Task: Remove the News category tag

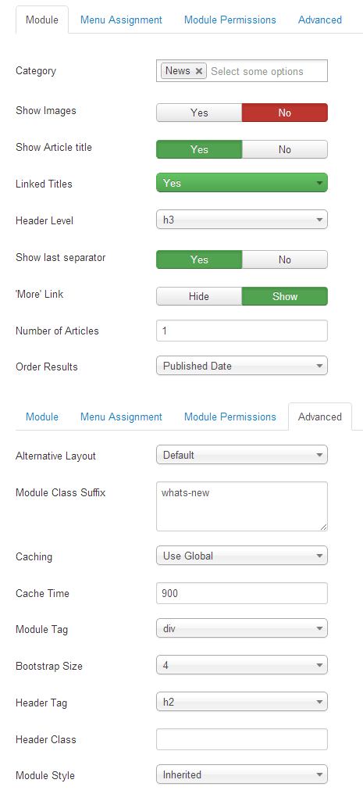Action: pyautogui.click(x=199, y=71)
